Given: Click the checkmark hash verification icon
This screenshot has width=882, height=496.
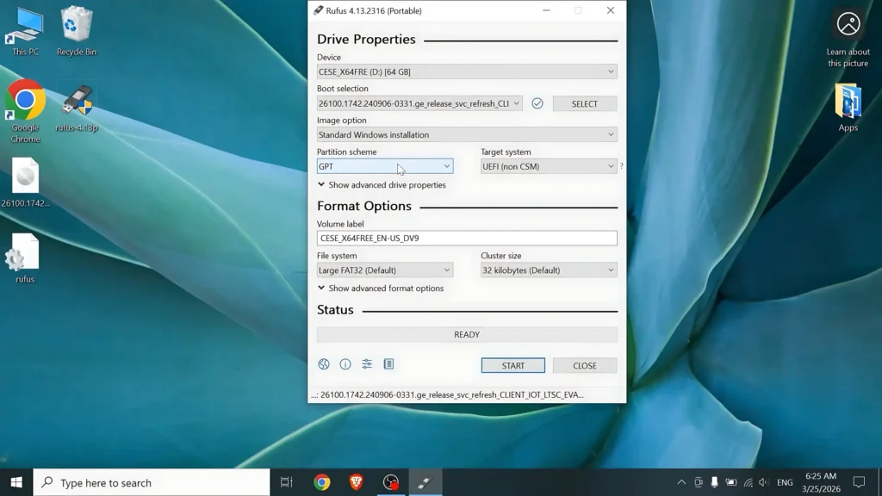Looking at the screenshot, I should click(537, 103).
